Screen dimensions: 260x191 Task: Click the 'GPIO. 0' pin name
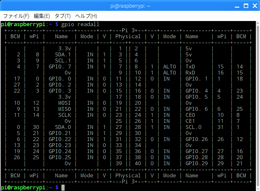[60, 79]
